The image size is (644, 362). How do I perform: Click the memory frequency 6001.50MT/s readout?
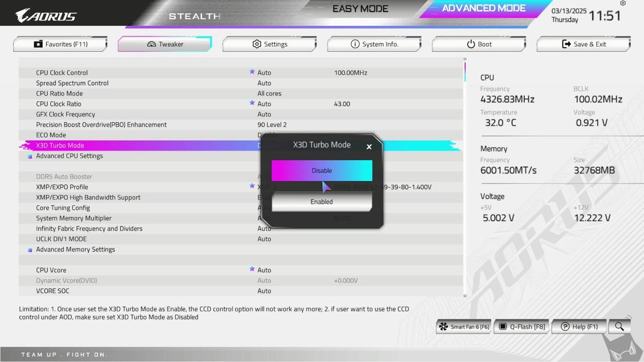point(508,170)
